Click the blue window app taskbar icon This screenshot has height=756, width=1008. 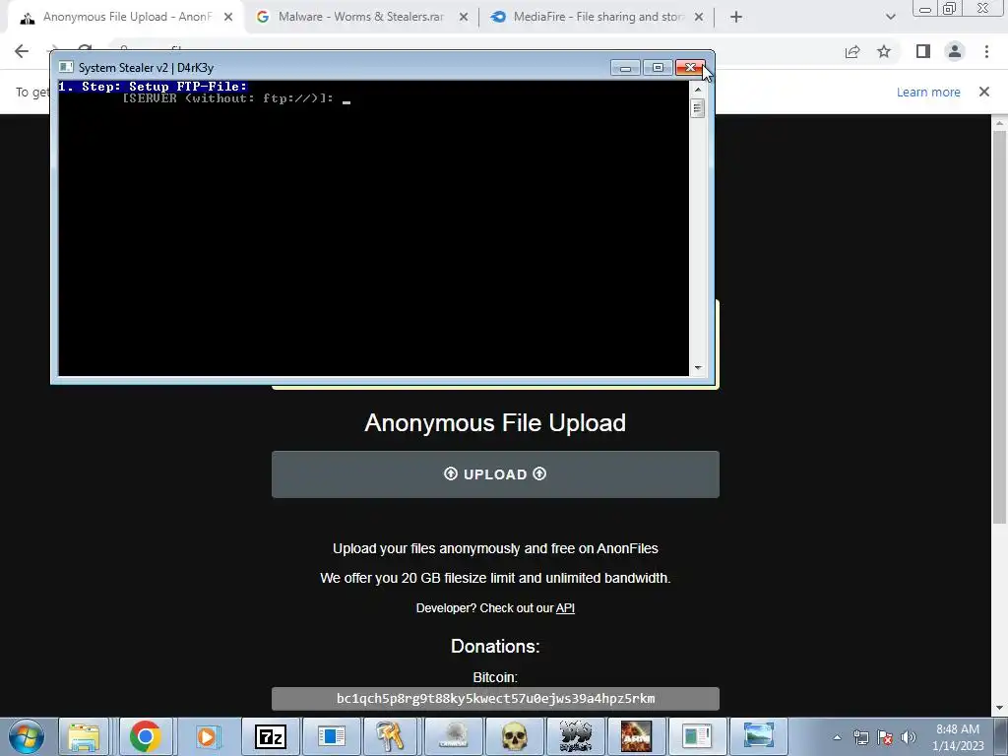tap(331, 736)
